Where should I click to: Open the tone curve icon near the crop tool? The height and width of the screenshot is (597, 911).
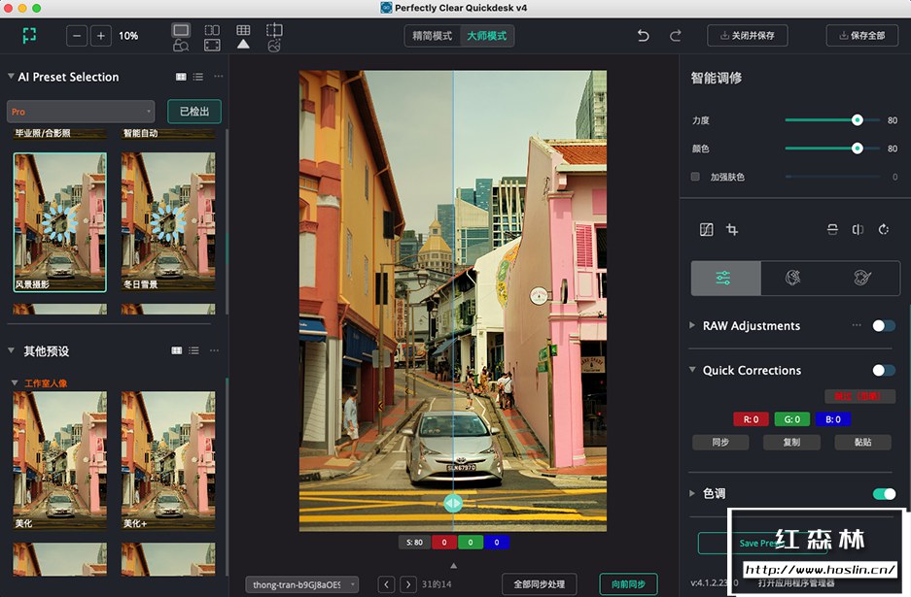(706, 230)
